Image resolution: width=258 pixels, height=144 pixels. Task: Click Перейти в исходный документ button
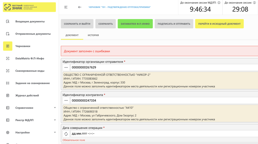tap(219, 24)
